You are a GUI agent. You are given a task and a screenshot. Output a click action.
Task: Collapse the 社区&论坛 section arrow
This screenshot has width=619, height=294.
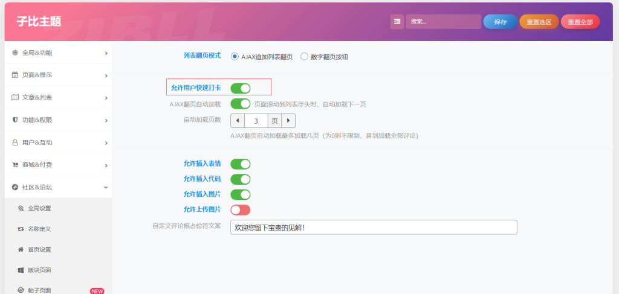click(x=106, y=187)
